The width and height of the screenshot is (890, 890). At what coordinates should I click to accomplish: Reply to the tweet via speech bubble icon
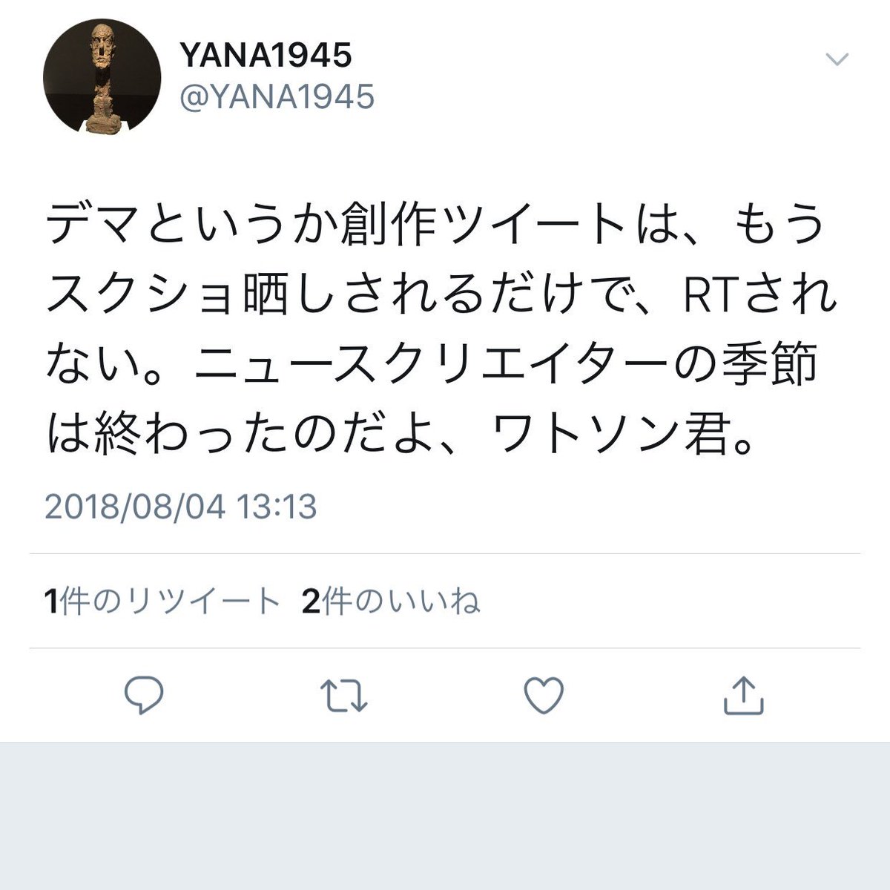tap(144, 696)
